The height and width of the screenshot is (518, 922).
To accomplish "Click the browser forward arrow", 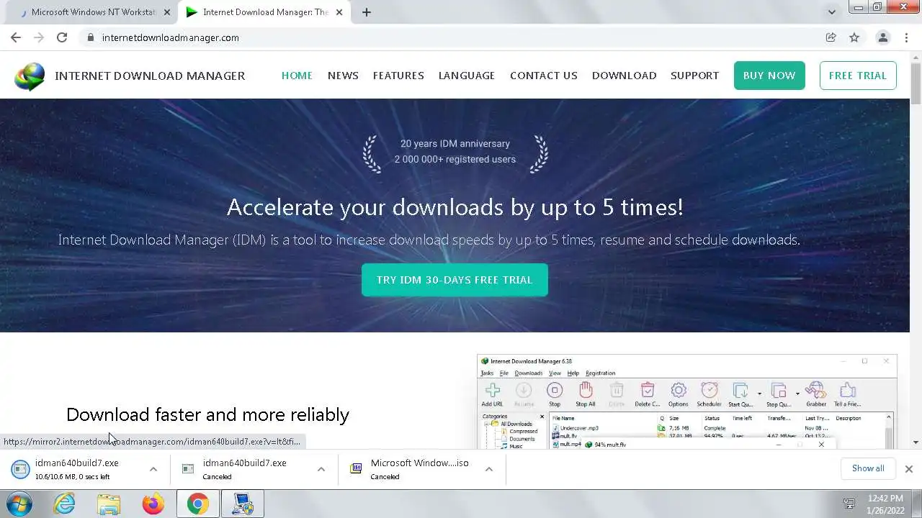I will click(x=39, y=37).
